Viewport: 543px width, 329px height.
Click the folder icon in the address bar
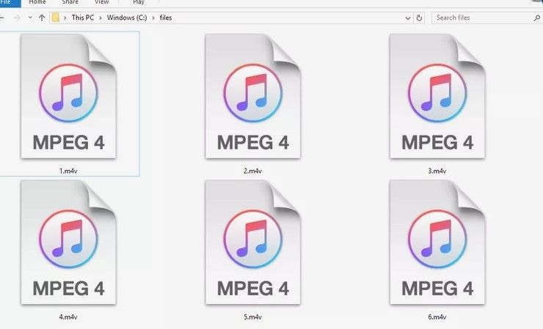tap(56, 18)
